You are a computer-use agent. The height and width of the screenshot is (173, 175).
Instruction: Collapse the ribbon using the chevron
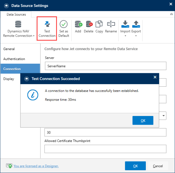(x=171, y=14)
